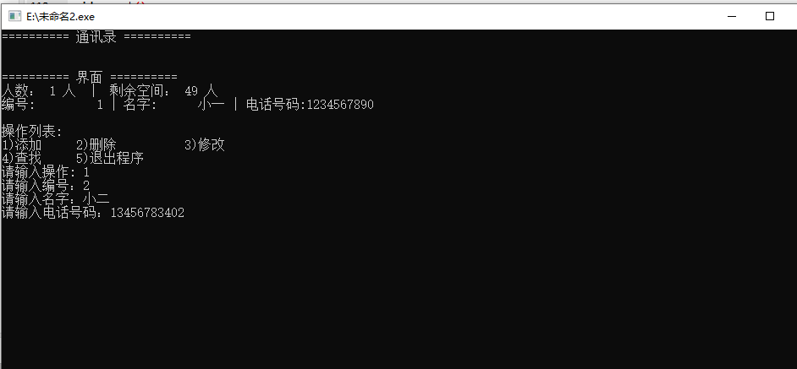Click the console app icon in title bar
This screenshot has height=369, width=797.
click(x=14, y=16)
